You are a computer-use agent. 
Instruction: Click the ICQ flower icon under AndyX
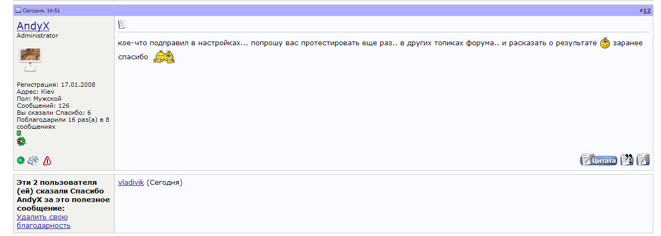(21, 141)
